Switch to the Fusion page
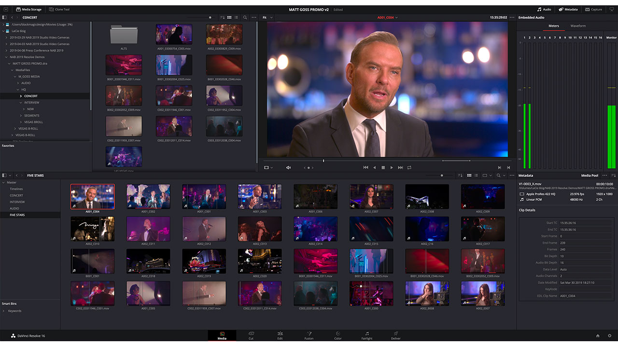Viewport: 618px width, 347px height. tap(309, 335)
